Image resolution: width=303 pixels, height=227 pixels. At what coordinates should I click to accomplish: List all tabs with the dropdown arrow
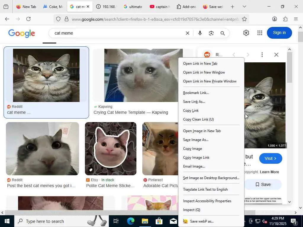coord(244,7)
